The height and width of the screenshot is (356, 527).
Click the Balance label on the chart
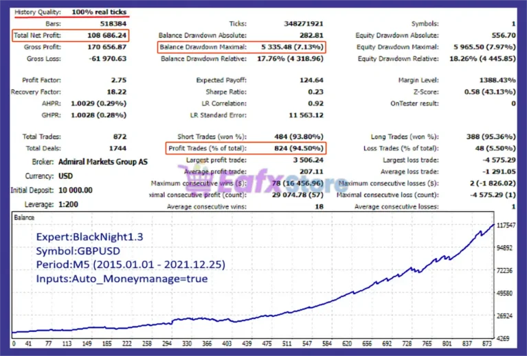coord(24,218)
